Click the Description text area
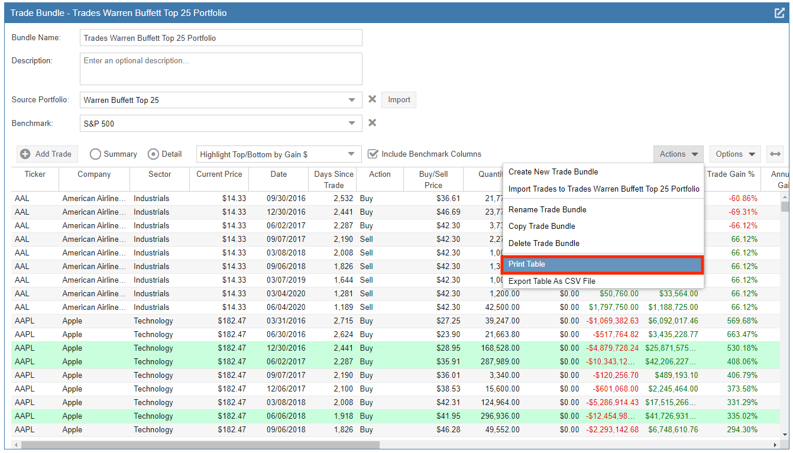 (221, 69)
